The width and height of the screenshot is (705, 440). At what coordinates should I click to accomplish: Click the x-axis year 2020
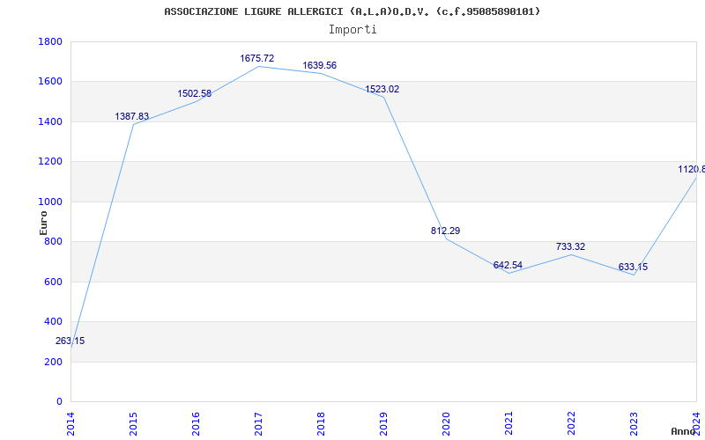(446, 423)
